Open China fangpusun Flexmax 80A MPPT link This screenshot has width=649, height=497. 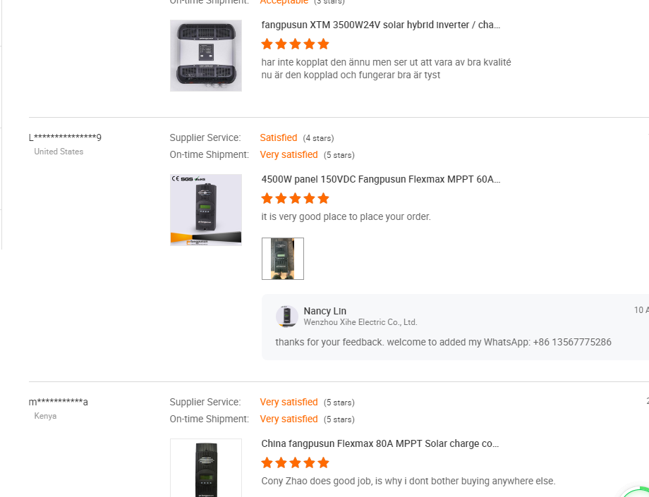click(380, 443)
